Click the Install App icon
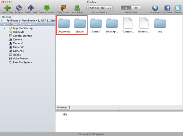 coord(77,8)
